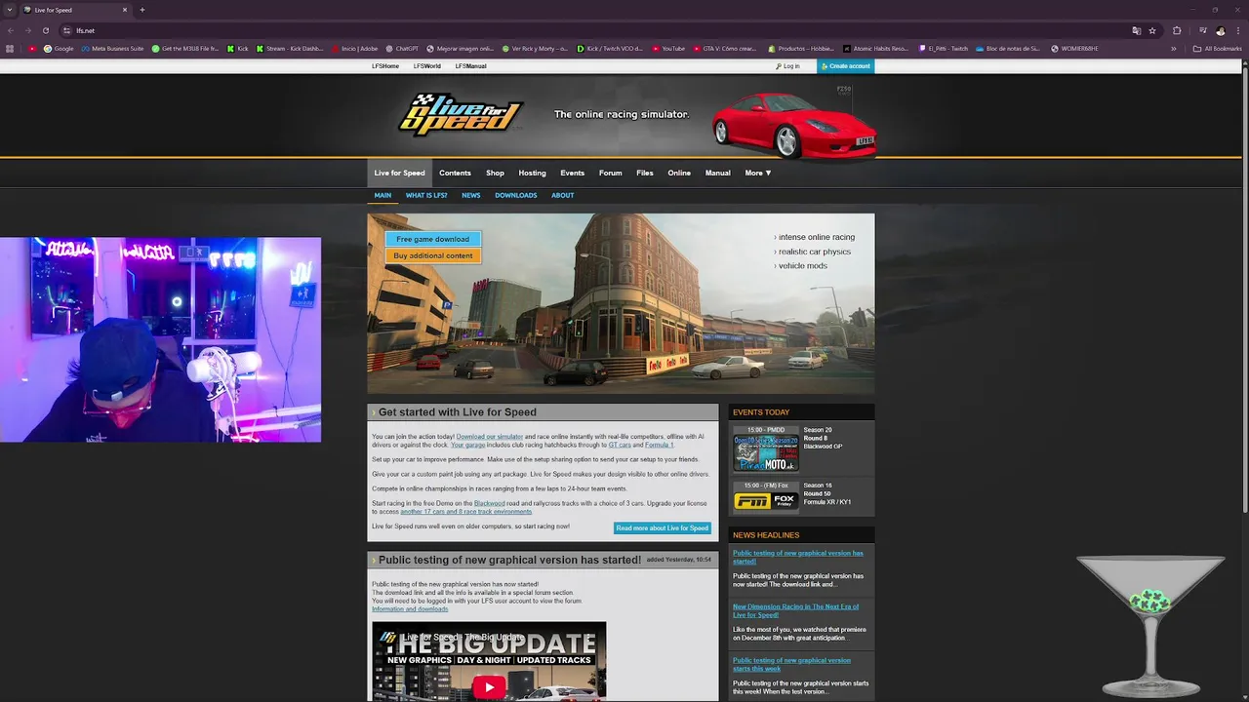Click the Live for Speed logo
Screen dimensions: 1249x702
460,115
